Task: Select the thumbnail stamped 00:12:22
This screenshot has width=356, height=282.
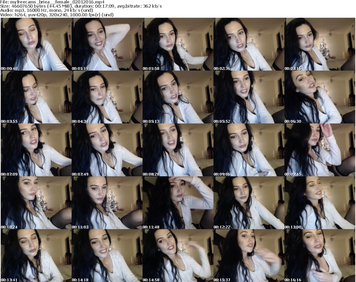Action: pyautogui.click(x=249, y=203)
